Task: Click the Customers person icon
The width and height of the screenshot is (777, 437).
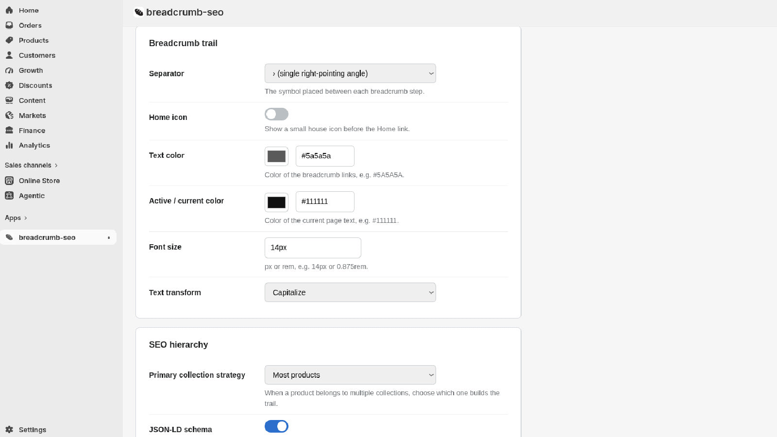Action: pos(9,55)
